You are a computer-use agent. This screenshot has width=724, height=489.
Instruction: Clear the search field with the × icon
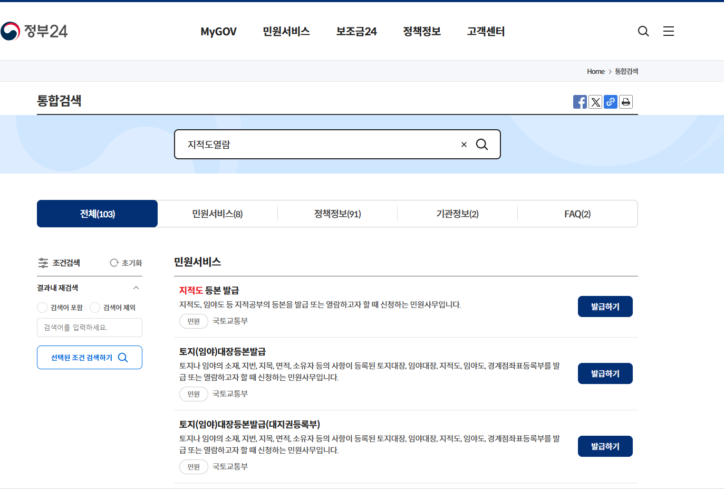pyautogui.click(x=464, y=144)
